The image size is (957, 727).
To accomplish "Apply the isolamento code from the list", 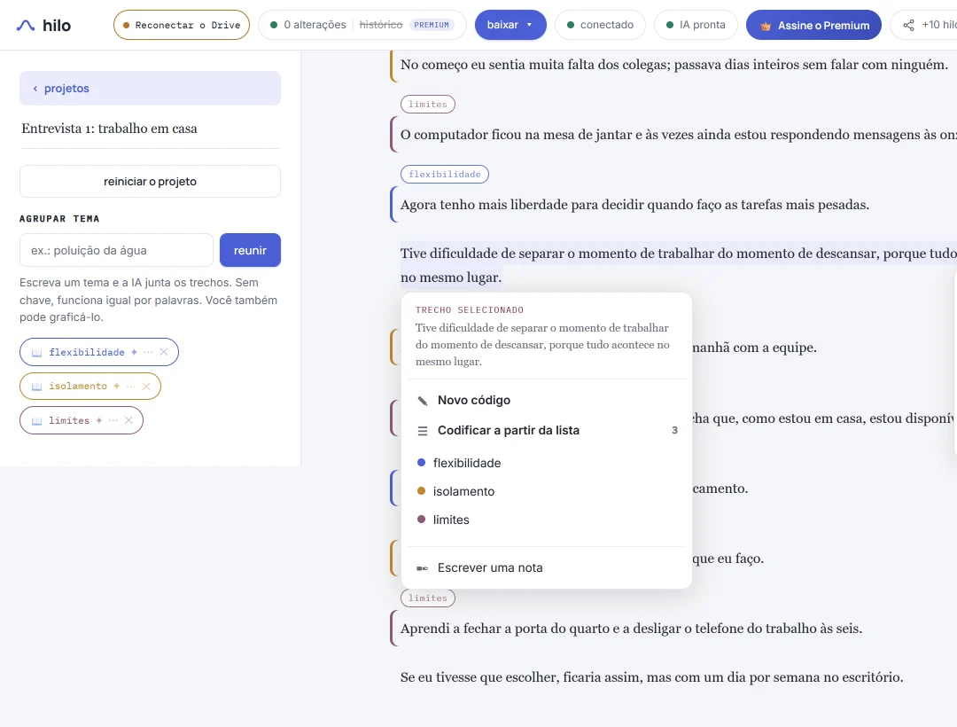I will (x=546, y=491).
